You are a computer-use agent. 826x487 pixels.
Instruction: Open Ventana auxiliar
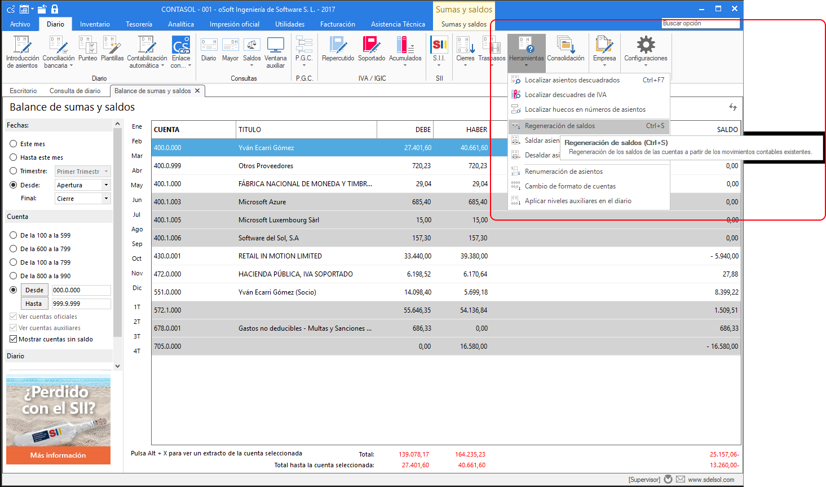275,52
